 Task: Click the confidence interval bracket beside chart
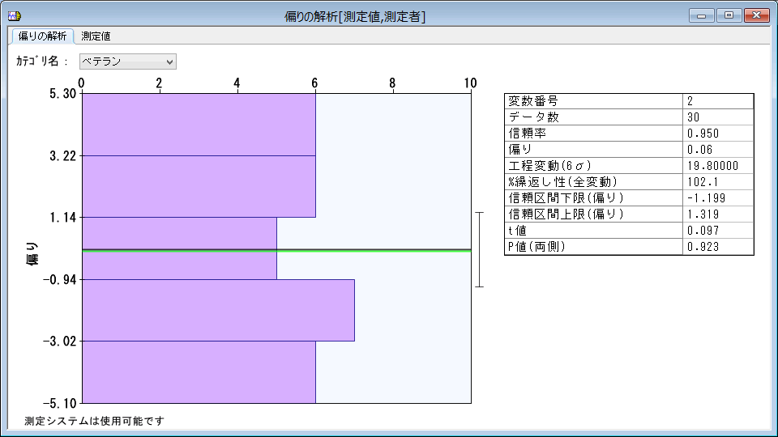(x=479, y=249)
